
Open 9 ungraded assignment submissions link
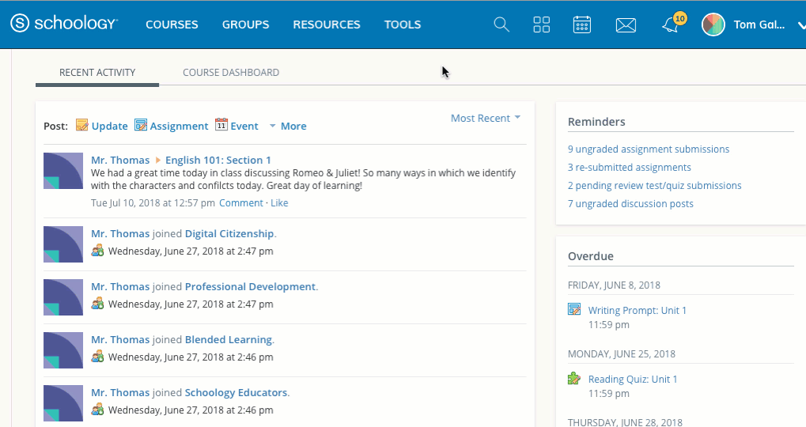(649, 149)
